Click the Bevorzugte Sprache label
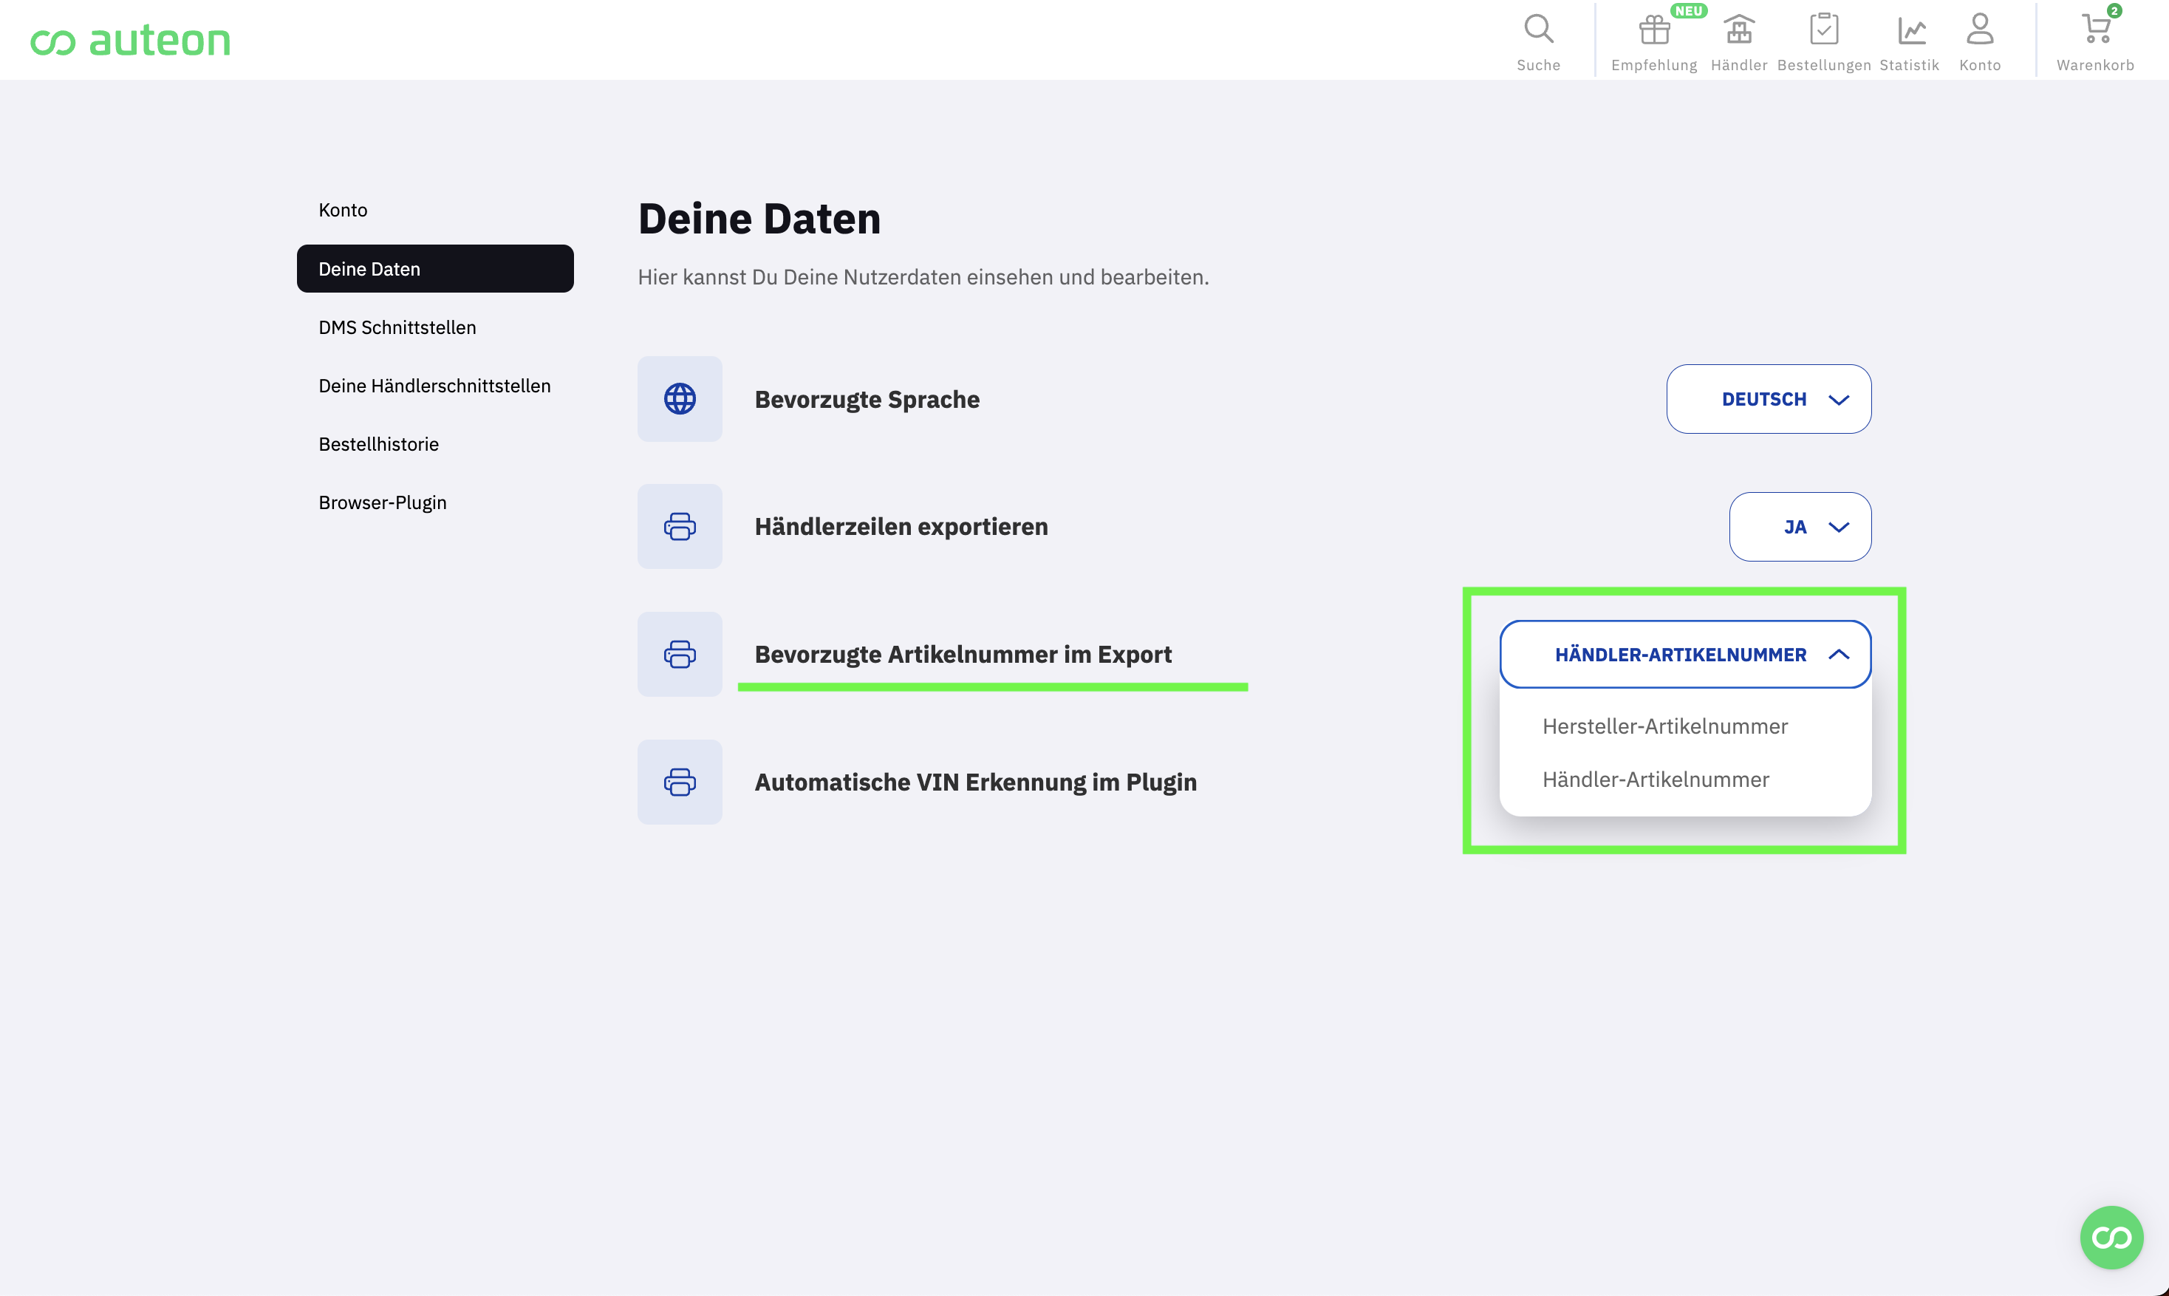The width and height of the screenshot is (2169, 1296). (867, 399)
